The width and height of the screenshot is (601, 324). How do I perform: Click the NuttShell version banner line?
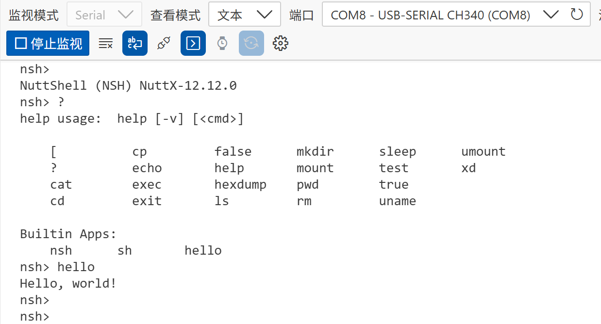pos(128,86)
